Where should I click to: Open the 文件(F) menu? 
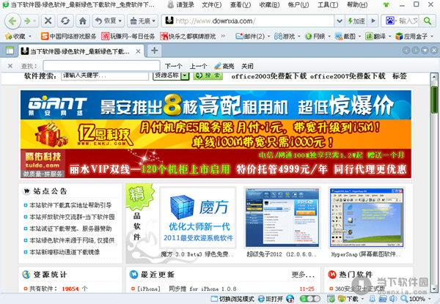(212, 5)
